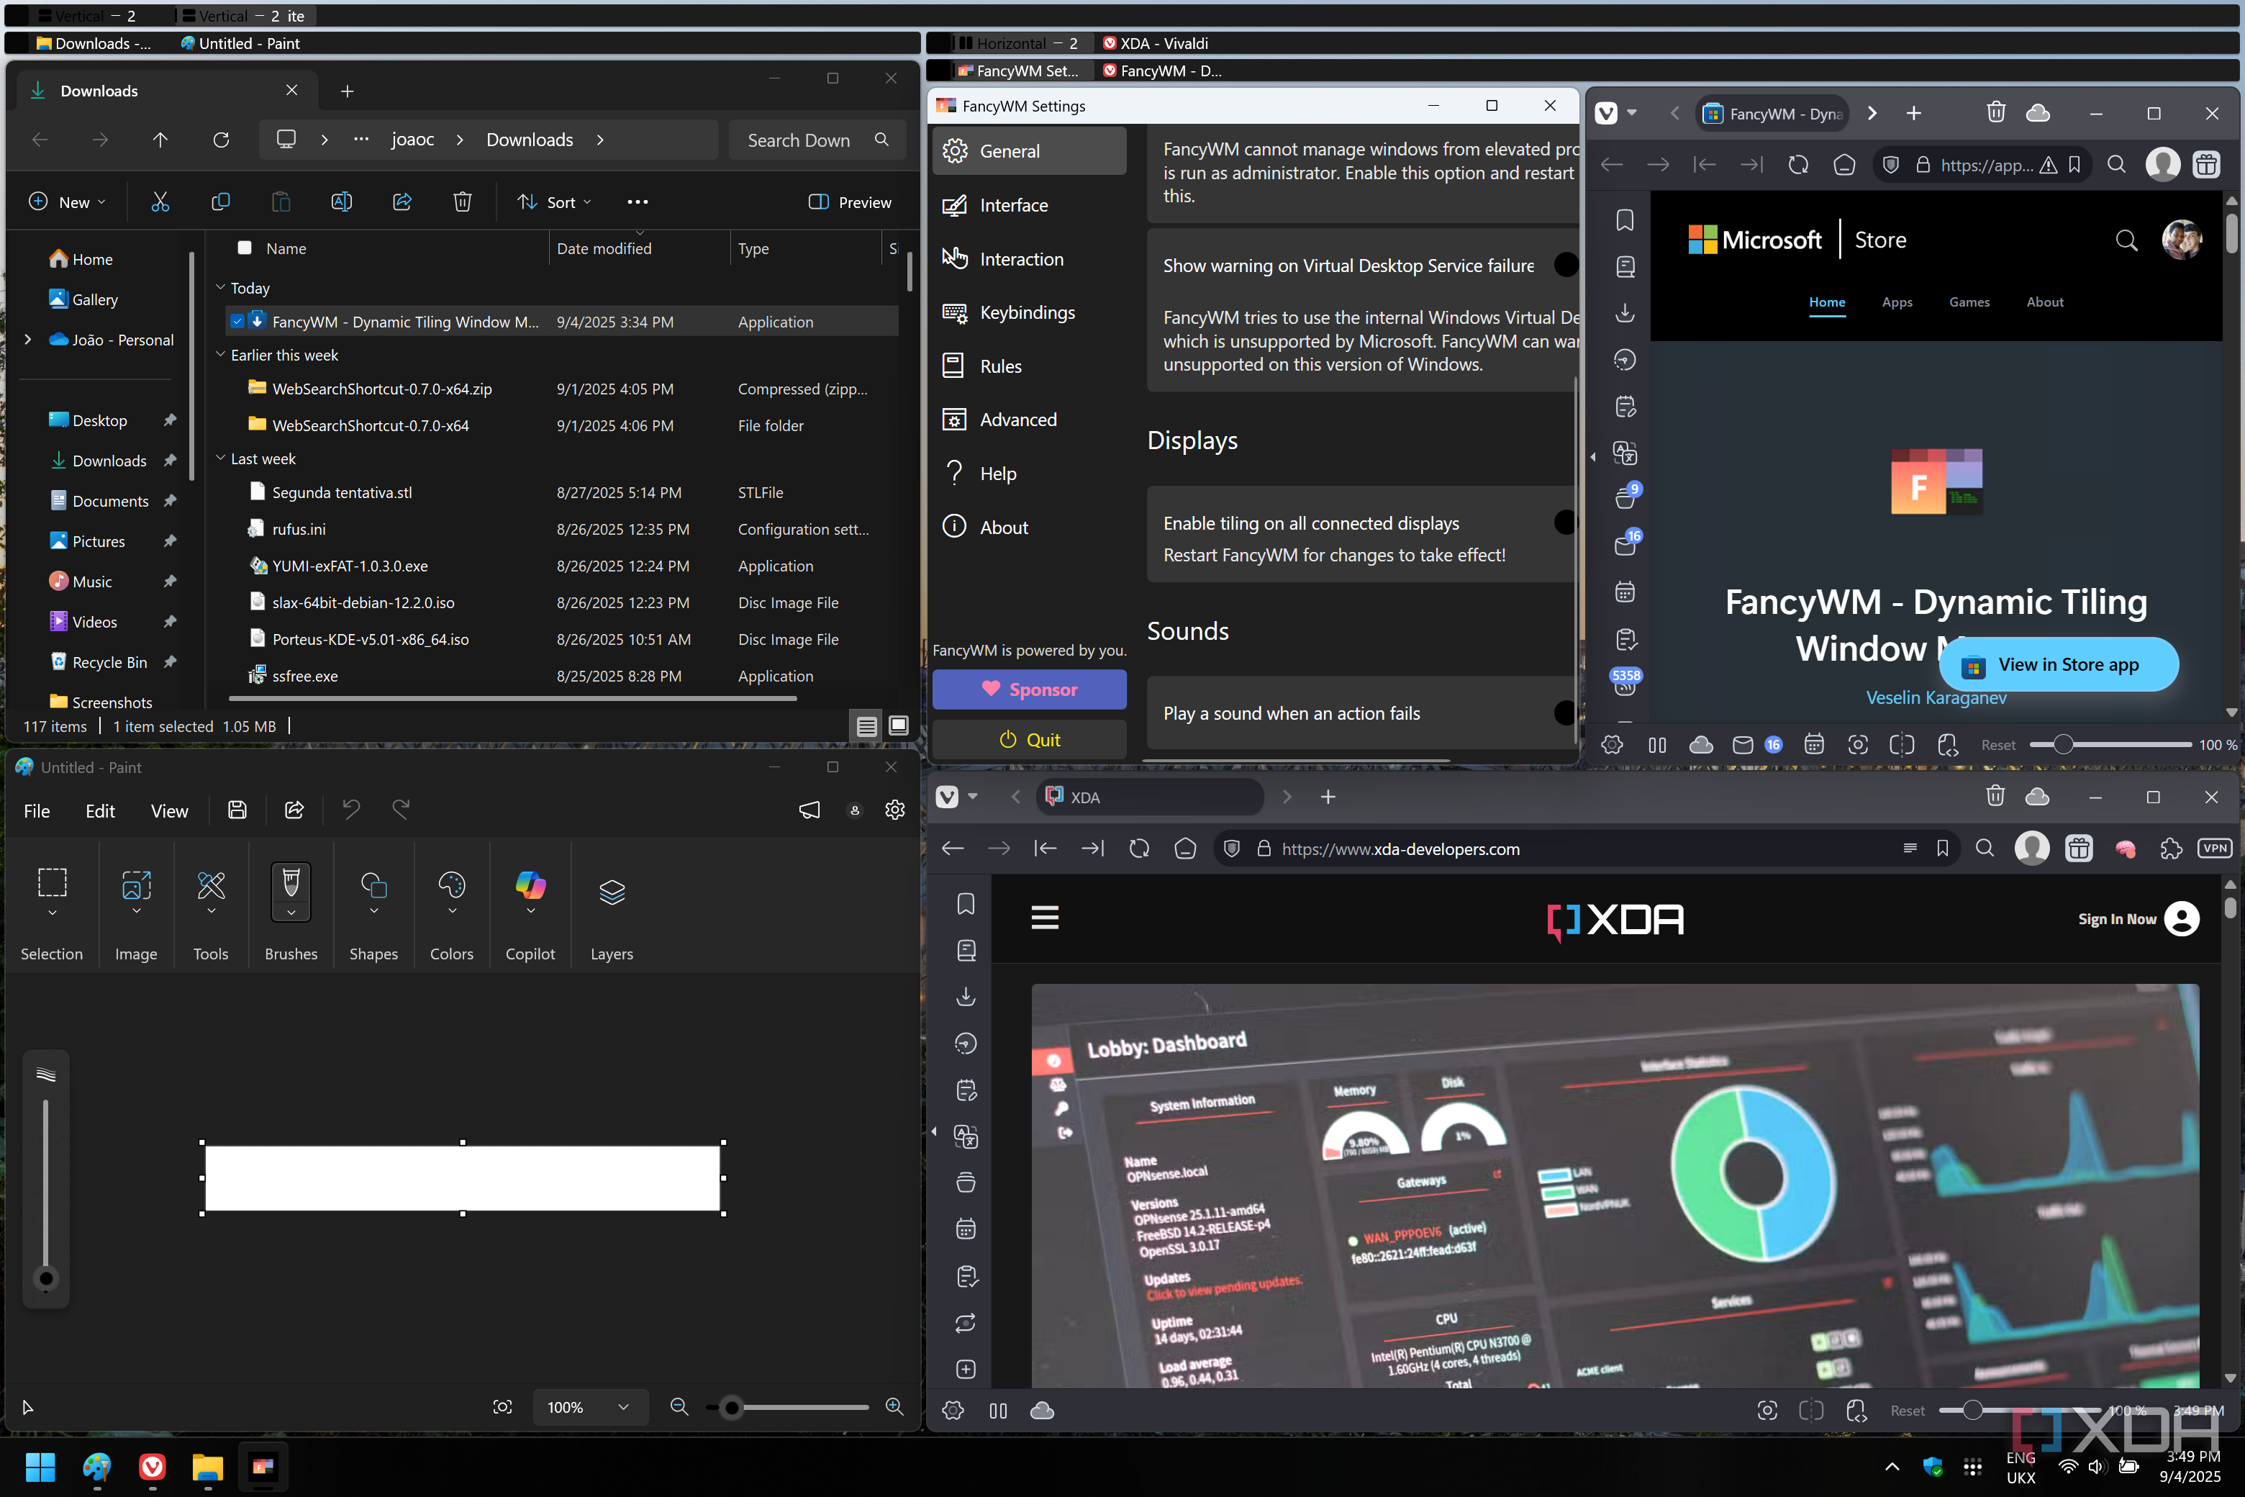Toggle play a sound when action fails
The width and height of the screenshot is (2245, 1497).
click(x=1566, y=713)
